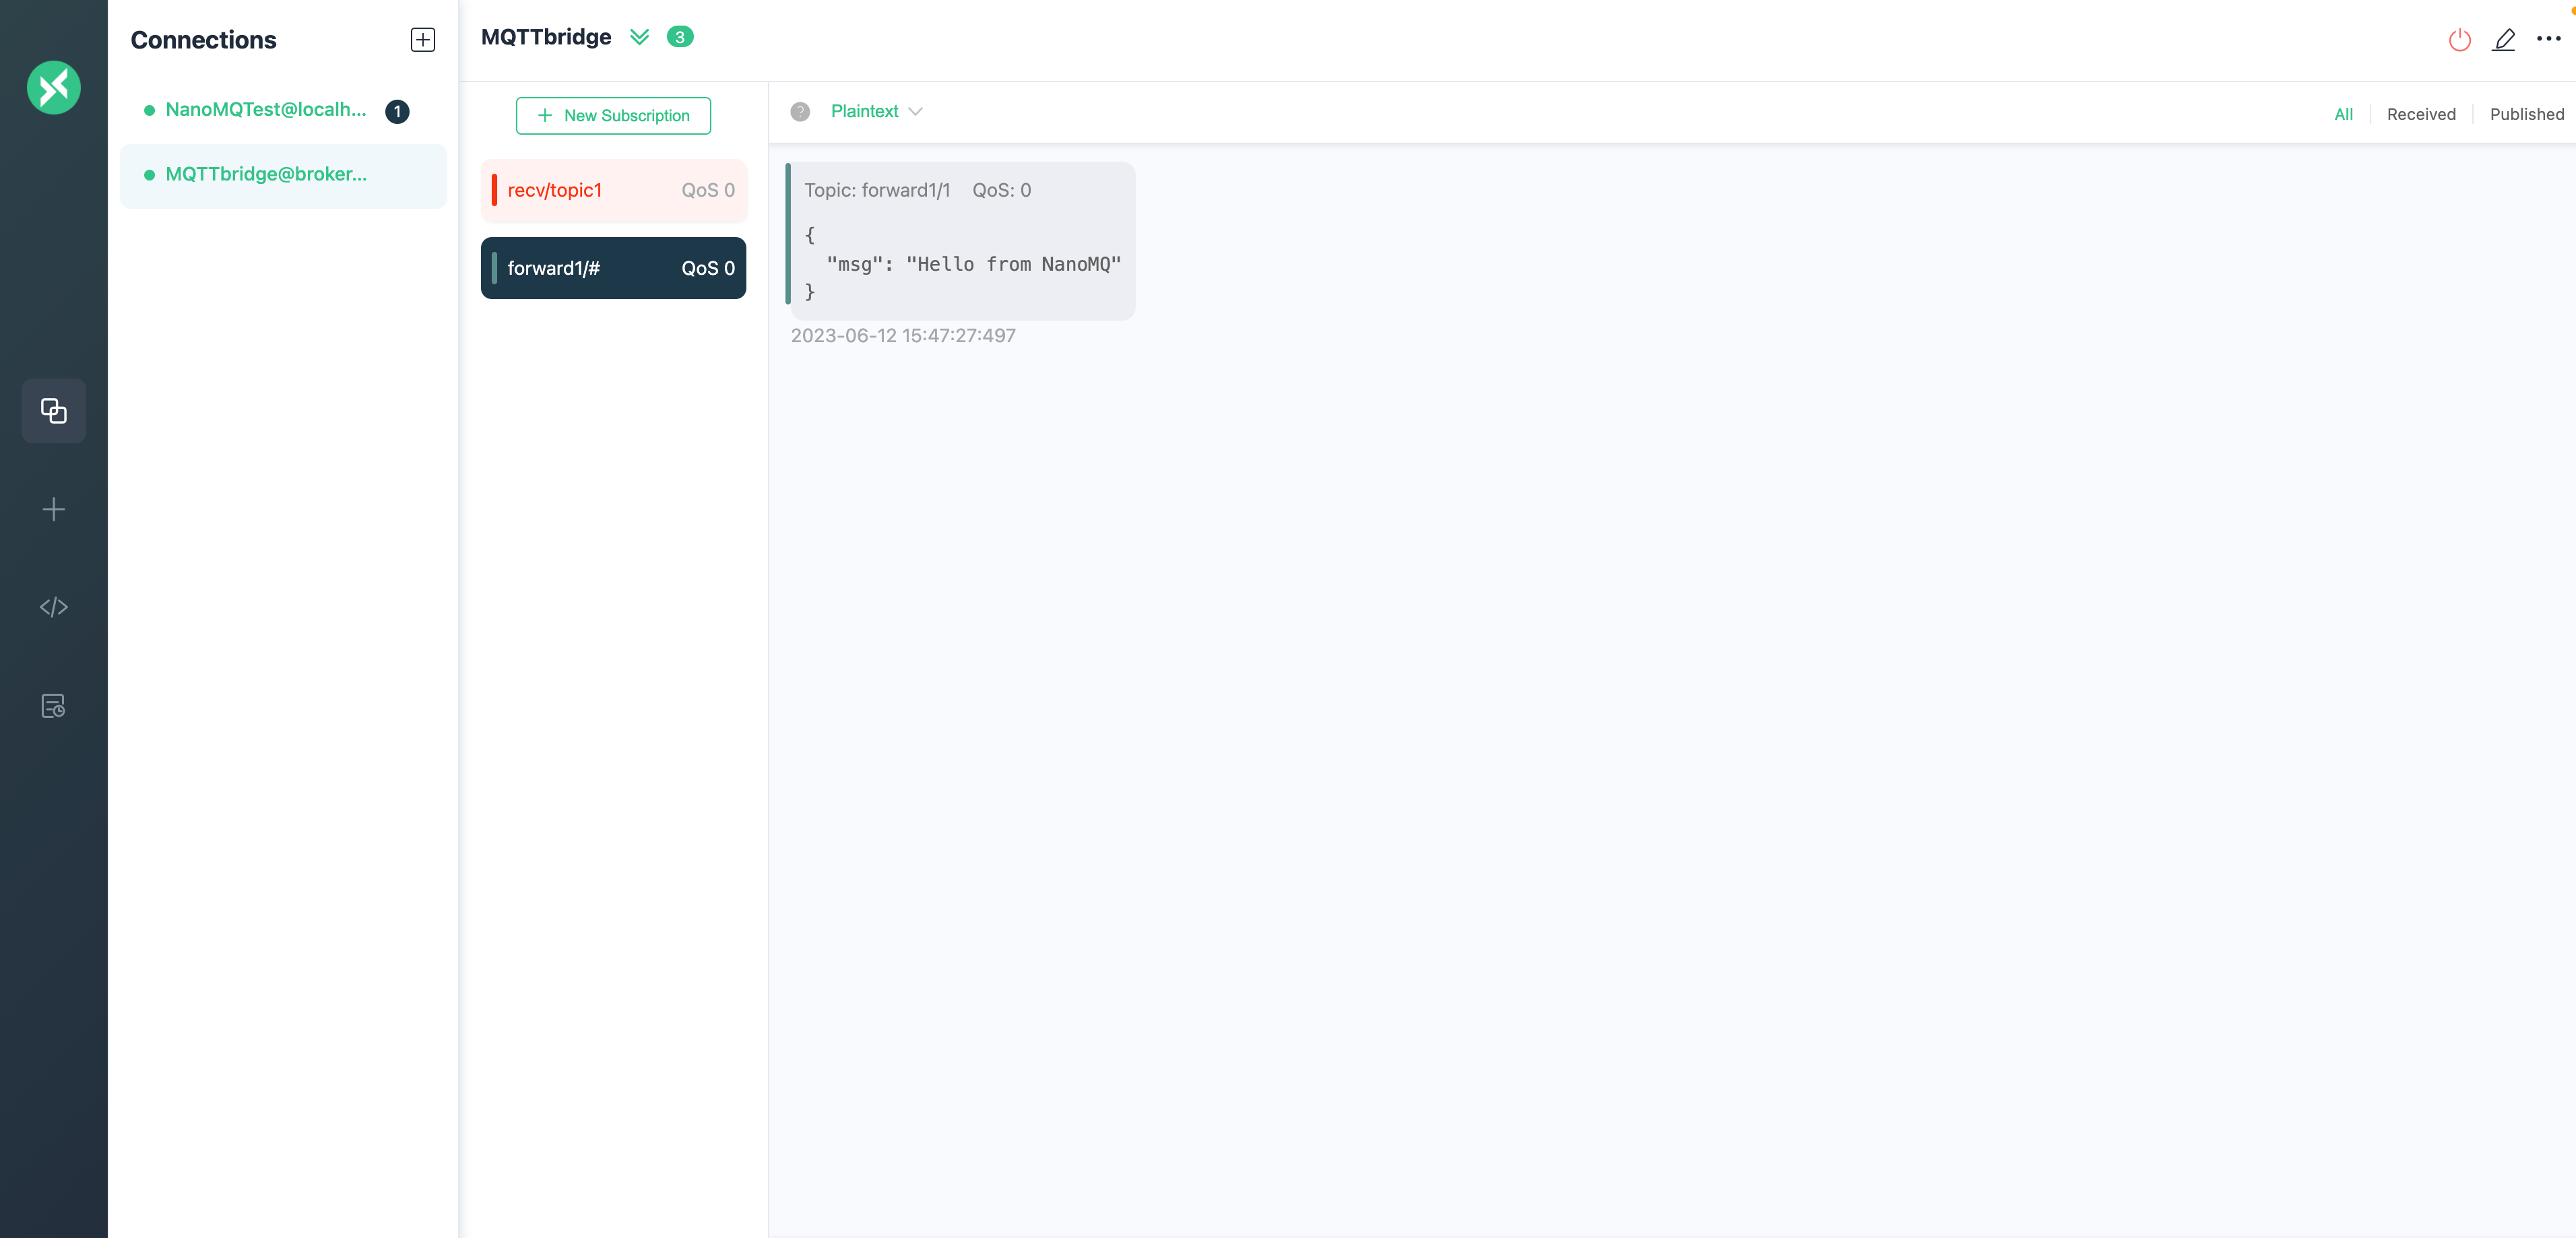Edit connection with the pencil icon

[x=2503, y=40]
